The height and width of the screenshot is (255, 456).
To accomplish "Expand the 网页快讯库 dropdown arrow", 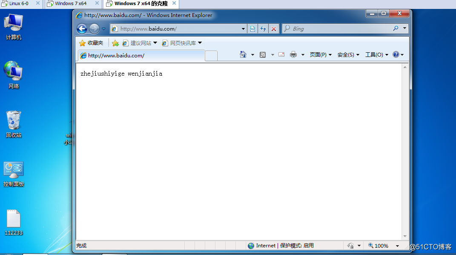I will (200, 43).
